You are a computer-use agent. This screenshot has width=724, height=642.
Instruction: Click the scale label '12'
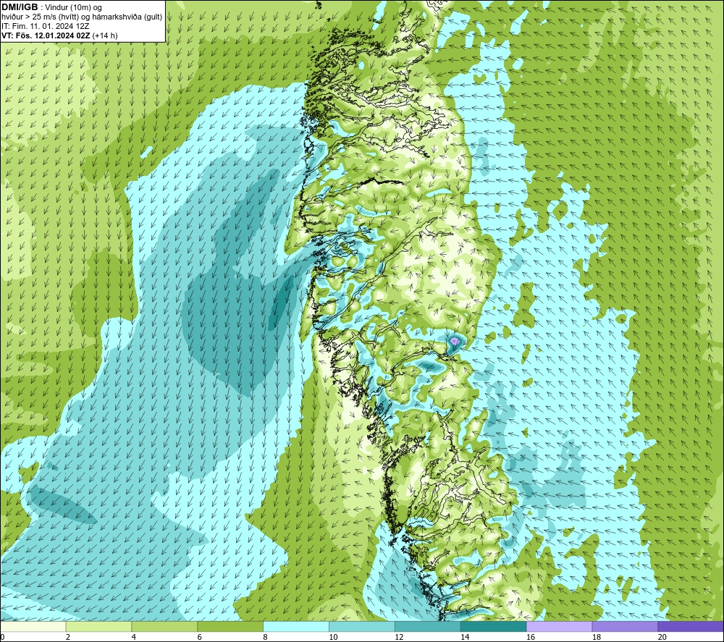399,637
